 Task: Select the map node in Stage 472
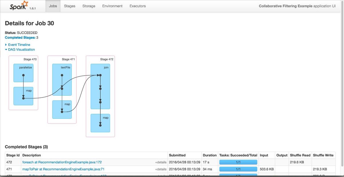[x=100, y=123]
